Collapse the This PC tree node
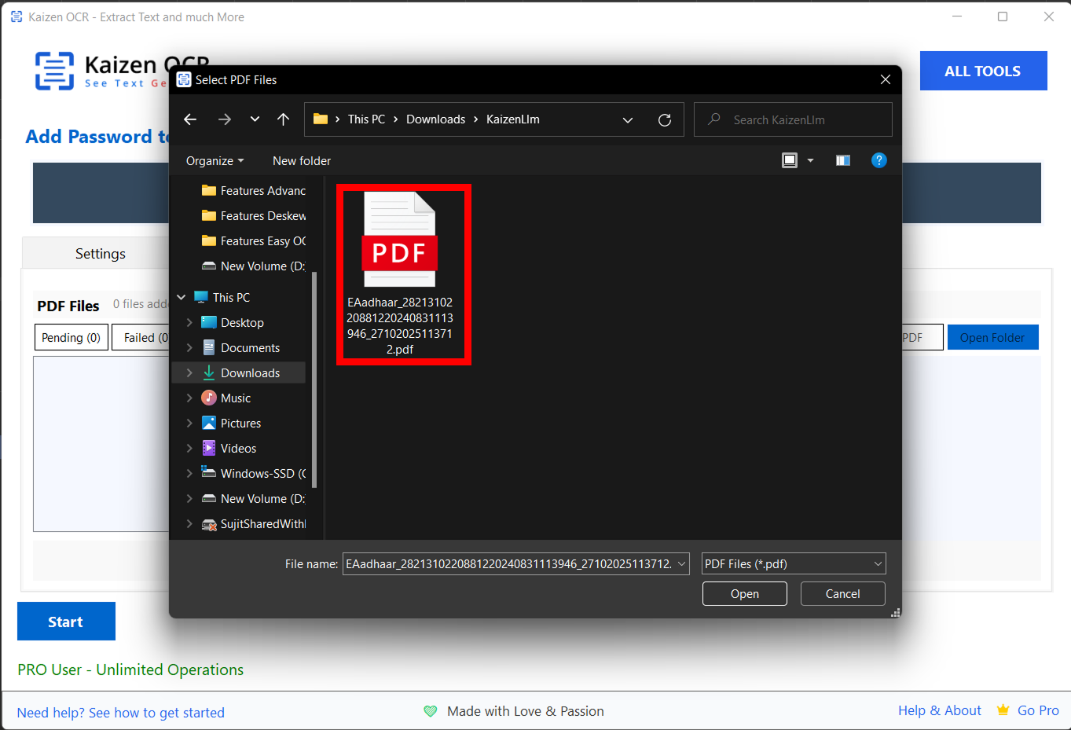This screenshot has width=1071, height=730. click(x=182, y=298)
